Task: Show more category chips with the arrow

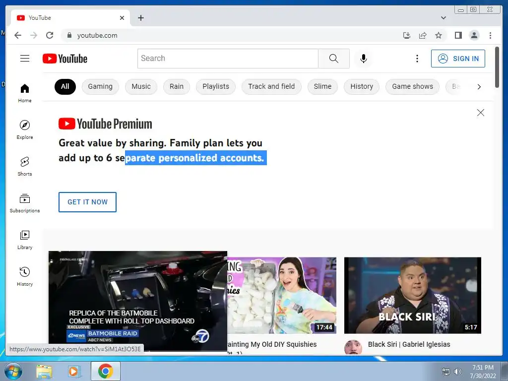Action: 479,86
